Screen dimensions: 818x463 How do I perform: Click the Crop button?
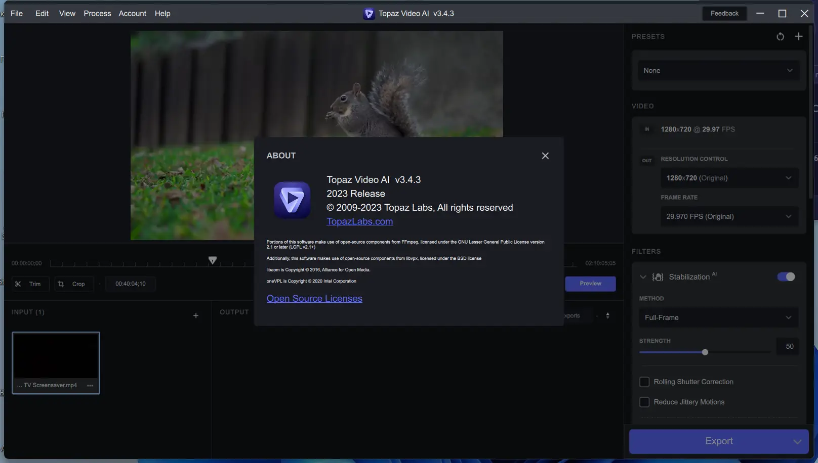73,284
